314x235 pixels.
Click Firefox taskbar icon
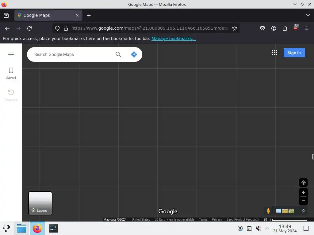pos(37,228)
